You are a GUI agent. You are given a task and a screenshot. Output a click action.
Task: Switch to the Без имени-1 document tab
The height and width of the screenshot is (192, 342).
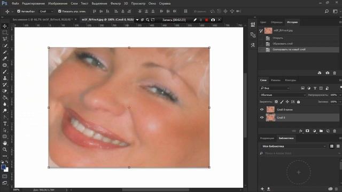coord(43,20)
